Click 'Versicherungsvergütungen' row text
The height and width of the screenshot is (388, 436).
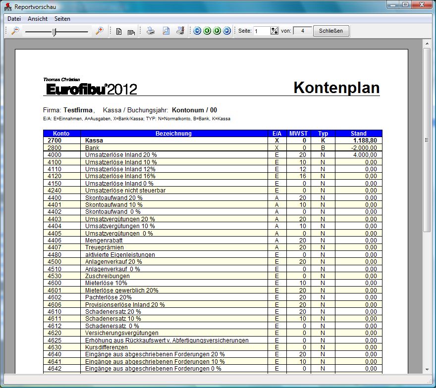[122, 333]
